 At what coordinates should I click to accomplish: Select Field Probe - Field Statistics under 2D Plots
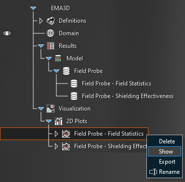(109, 134)
